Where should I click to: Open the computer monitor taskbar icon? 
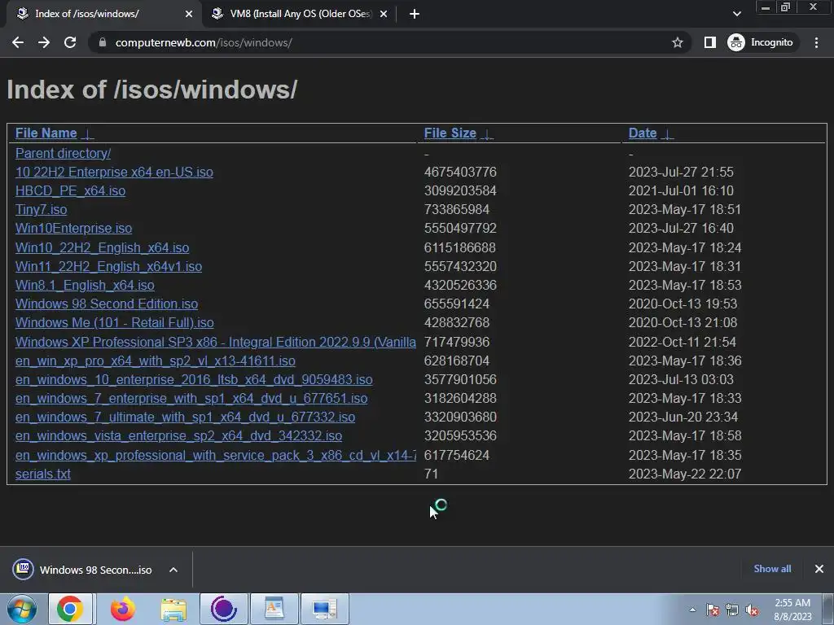point(325,609)
